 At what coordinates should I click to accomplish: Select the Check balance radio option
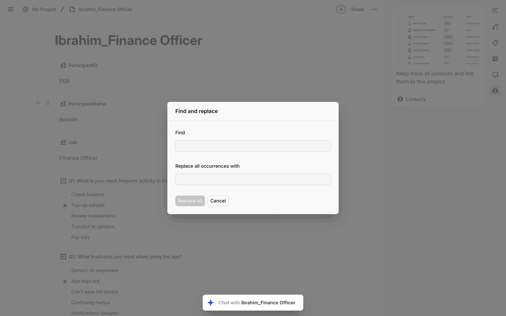(65, 195)
